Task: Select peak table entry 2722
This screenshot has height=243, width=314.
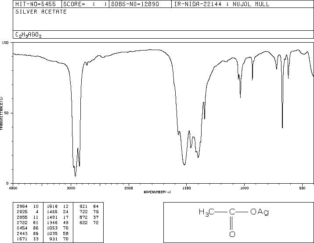Action: 27,222
